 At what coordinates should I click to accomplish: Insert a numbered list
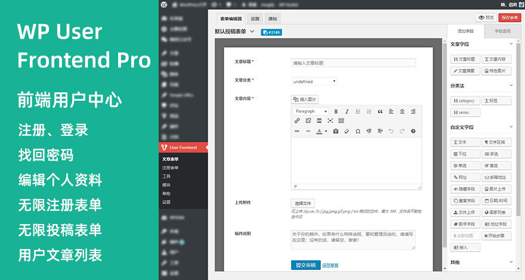coord(369,111)
